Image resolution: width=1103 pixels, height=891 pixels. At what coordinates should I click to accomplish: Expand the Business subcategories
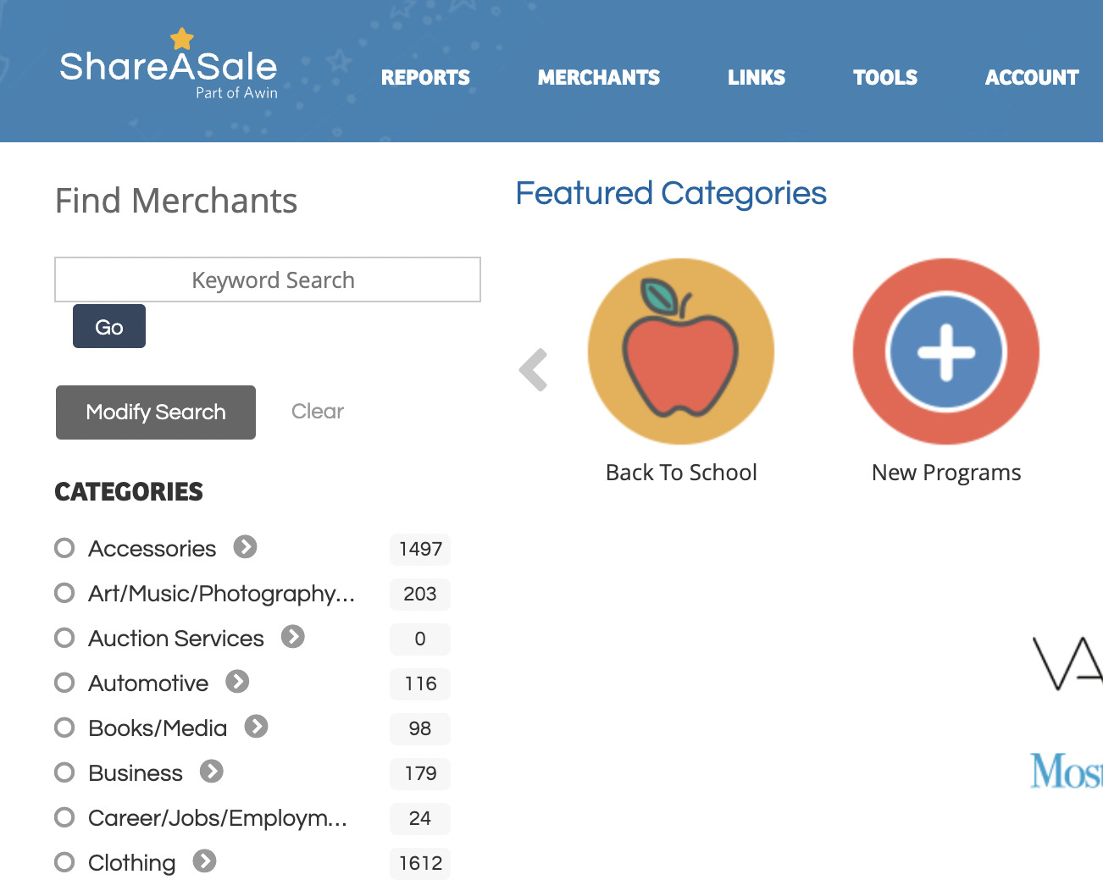click(x=210, y=771)
